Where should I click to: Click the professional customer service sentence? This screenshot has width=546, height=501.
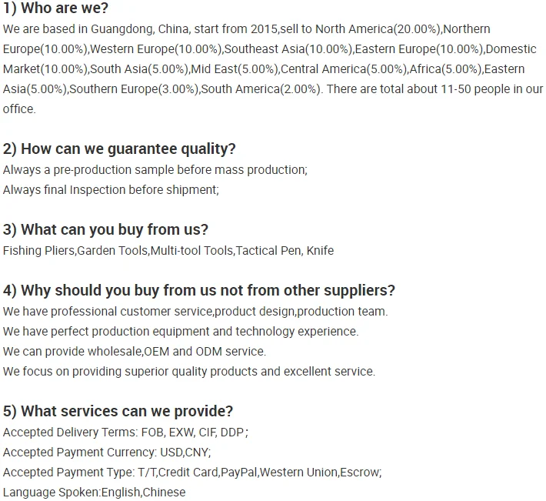click(195, 312)
